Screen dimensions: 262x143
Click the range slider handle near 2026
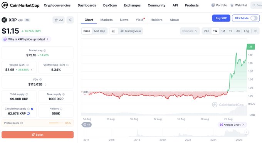click(246, 133)
